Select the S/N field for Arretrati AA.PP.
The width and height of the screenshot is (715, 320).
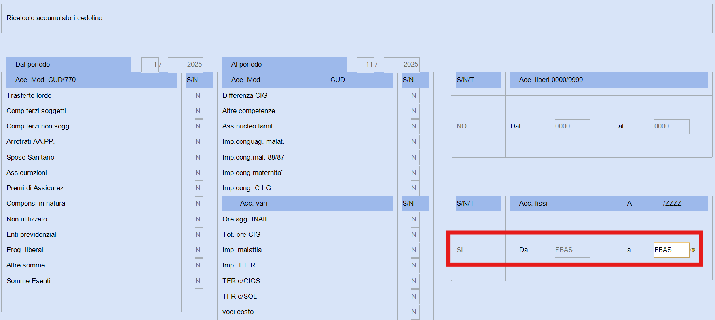click(199, 142)
